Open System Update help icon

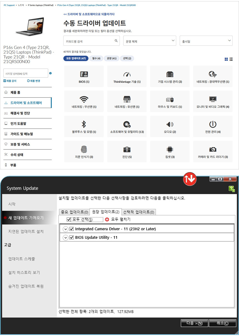(x=231, y=189)
